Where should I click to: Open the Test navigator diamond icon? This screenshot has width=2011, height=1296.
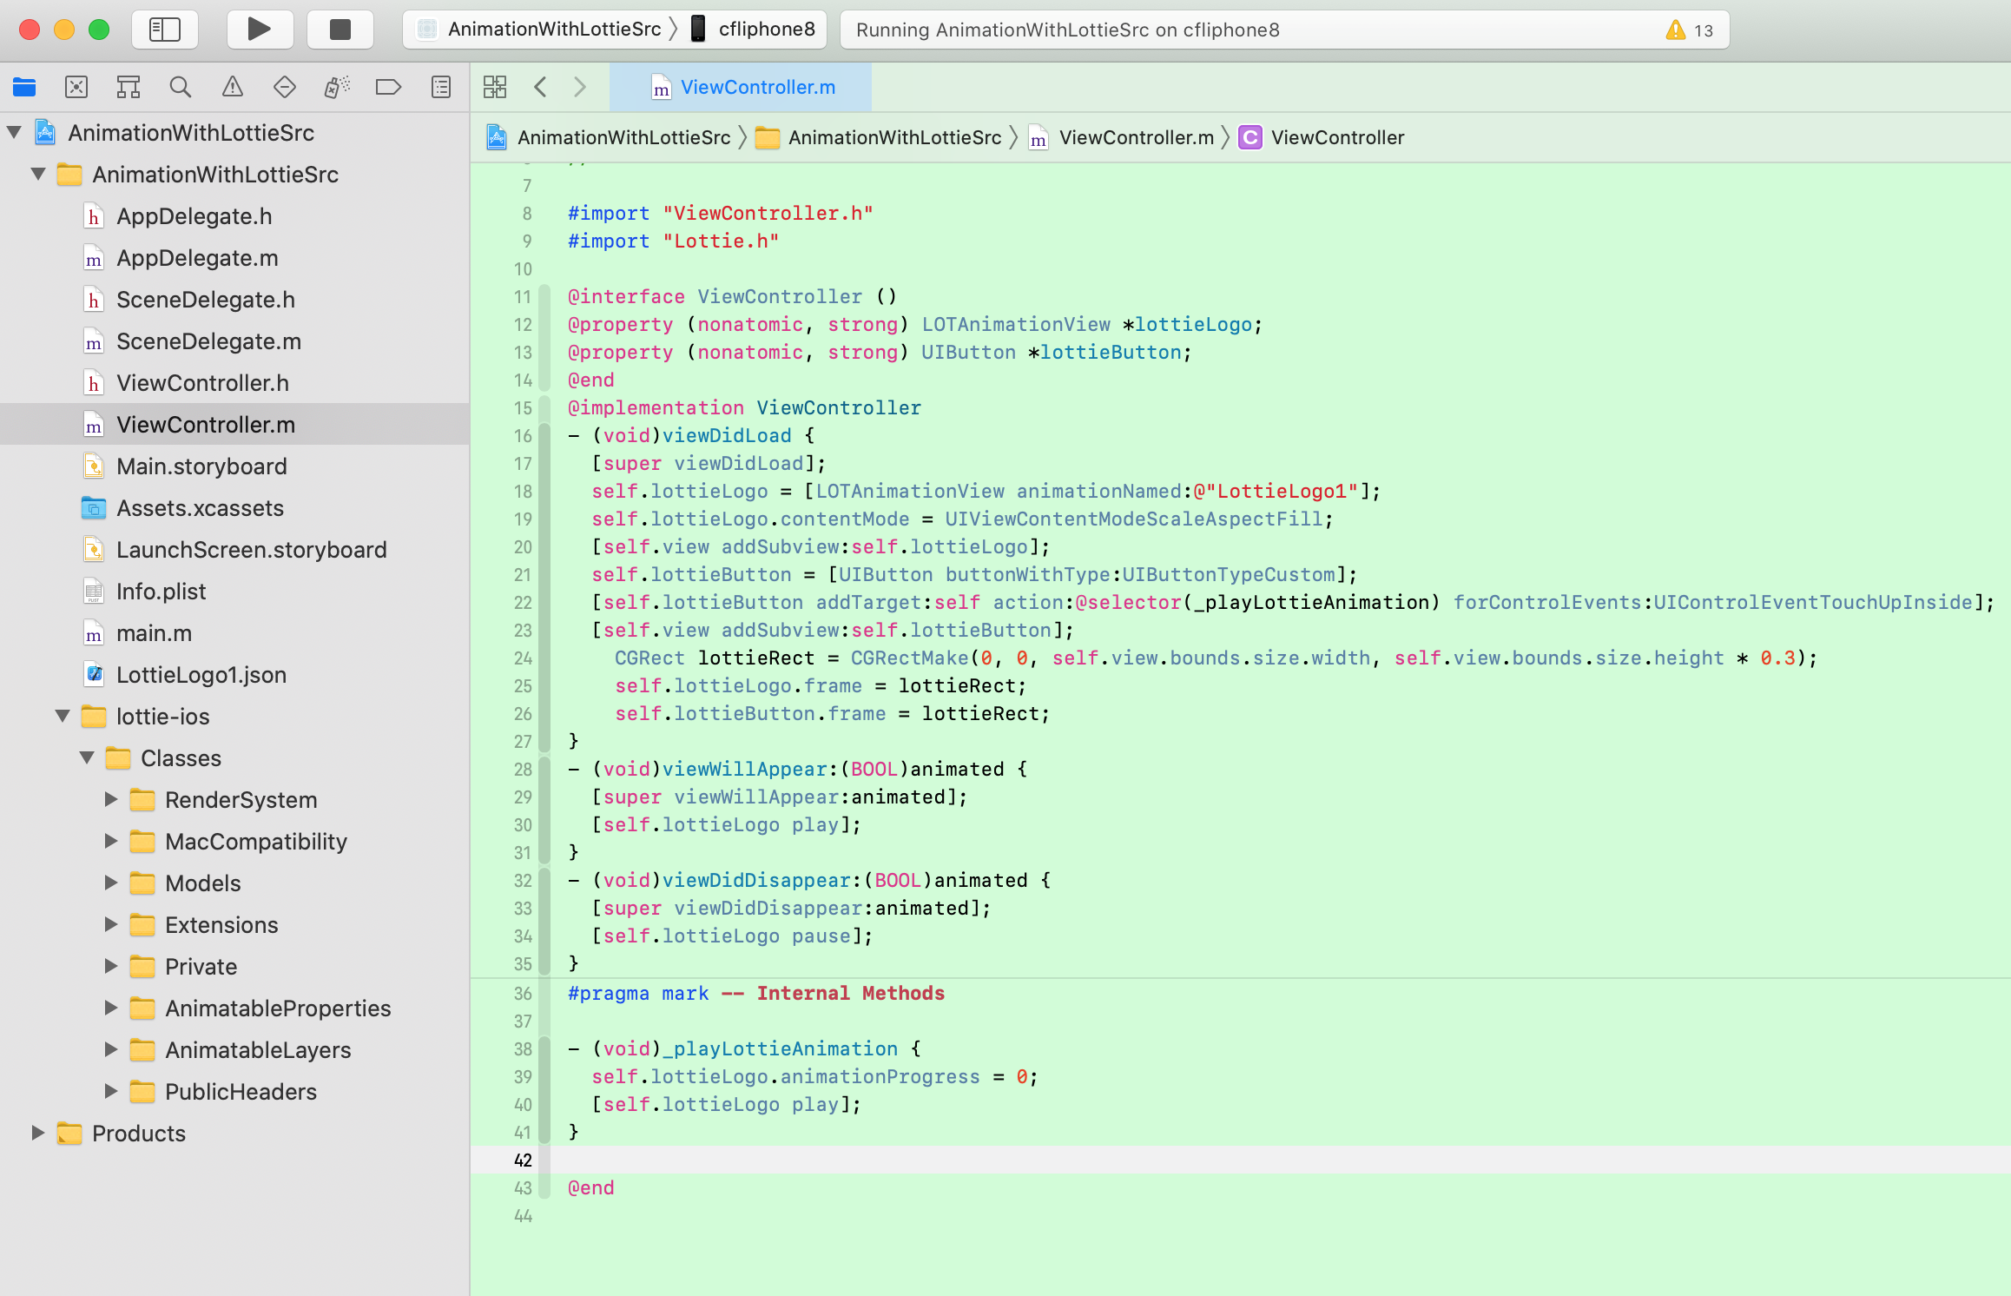click(x=284, y=87)
